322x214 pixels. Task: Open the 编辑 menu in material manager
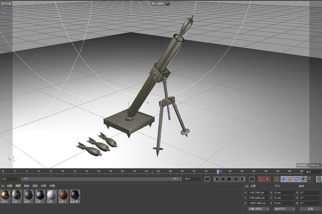click(x=18, y=186)
